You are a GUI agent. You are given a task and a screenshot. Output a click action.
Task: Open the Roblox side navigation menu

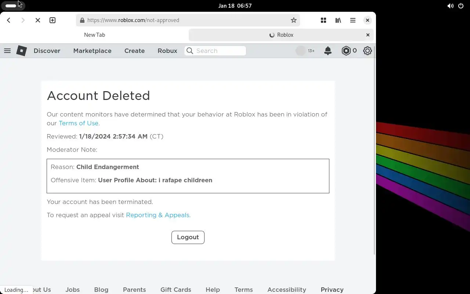(7, 51)
